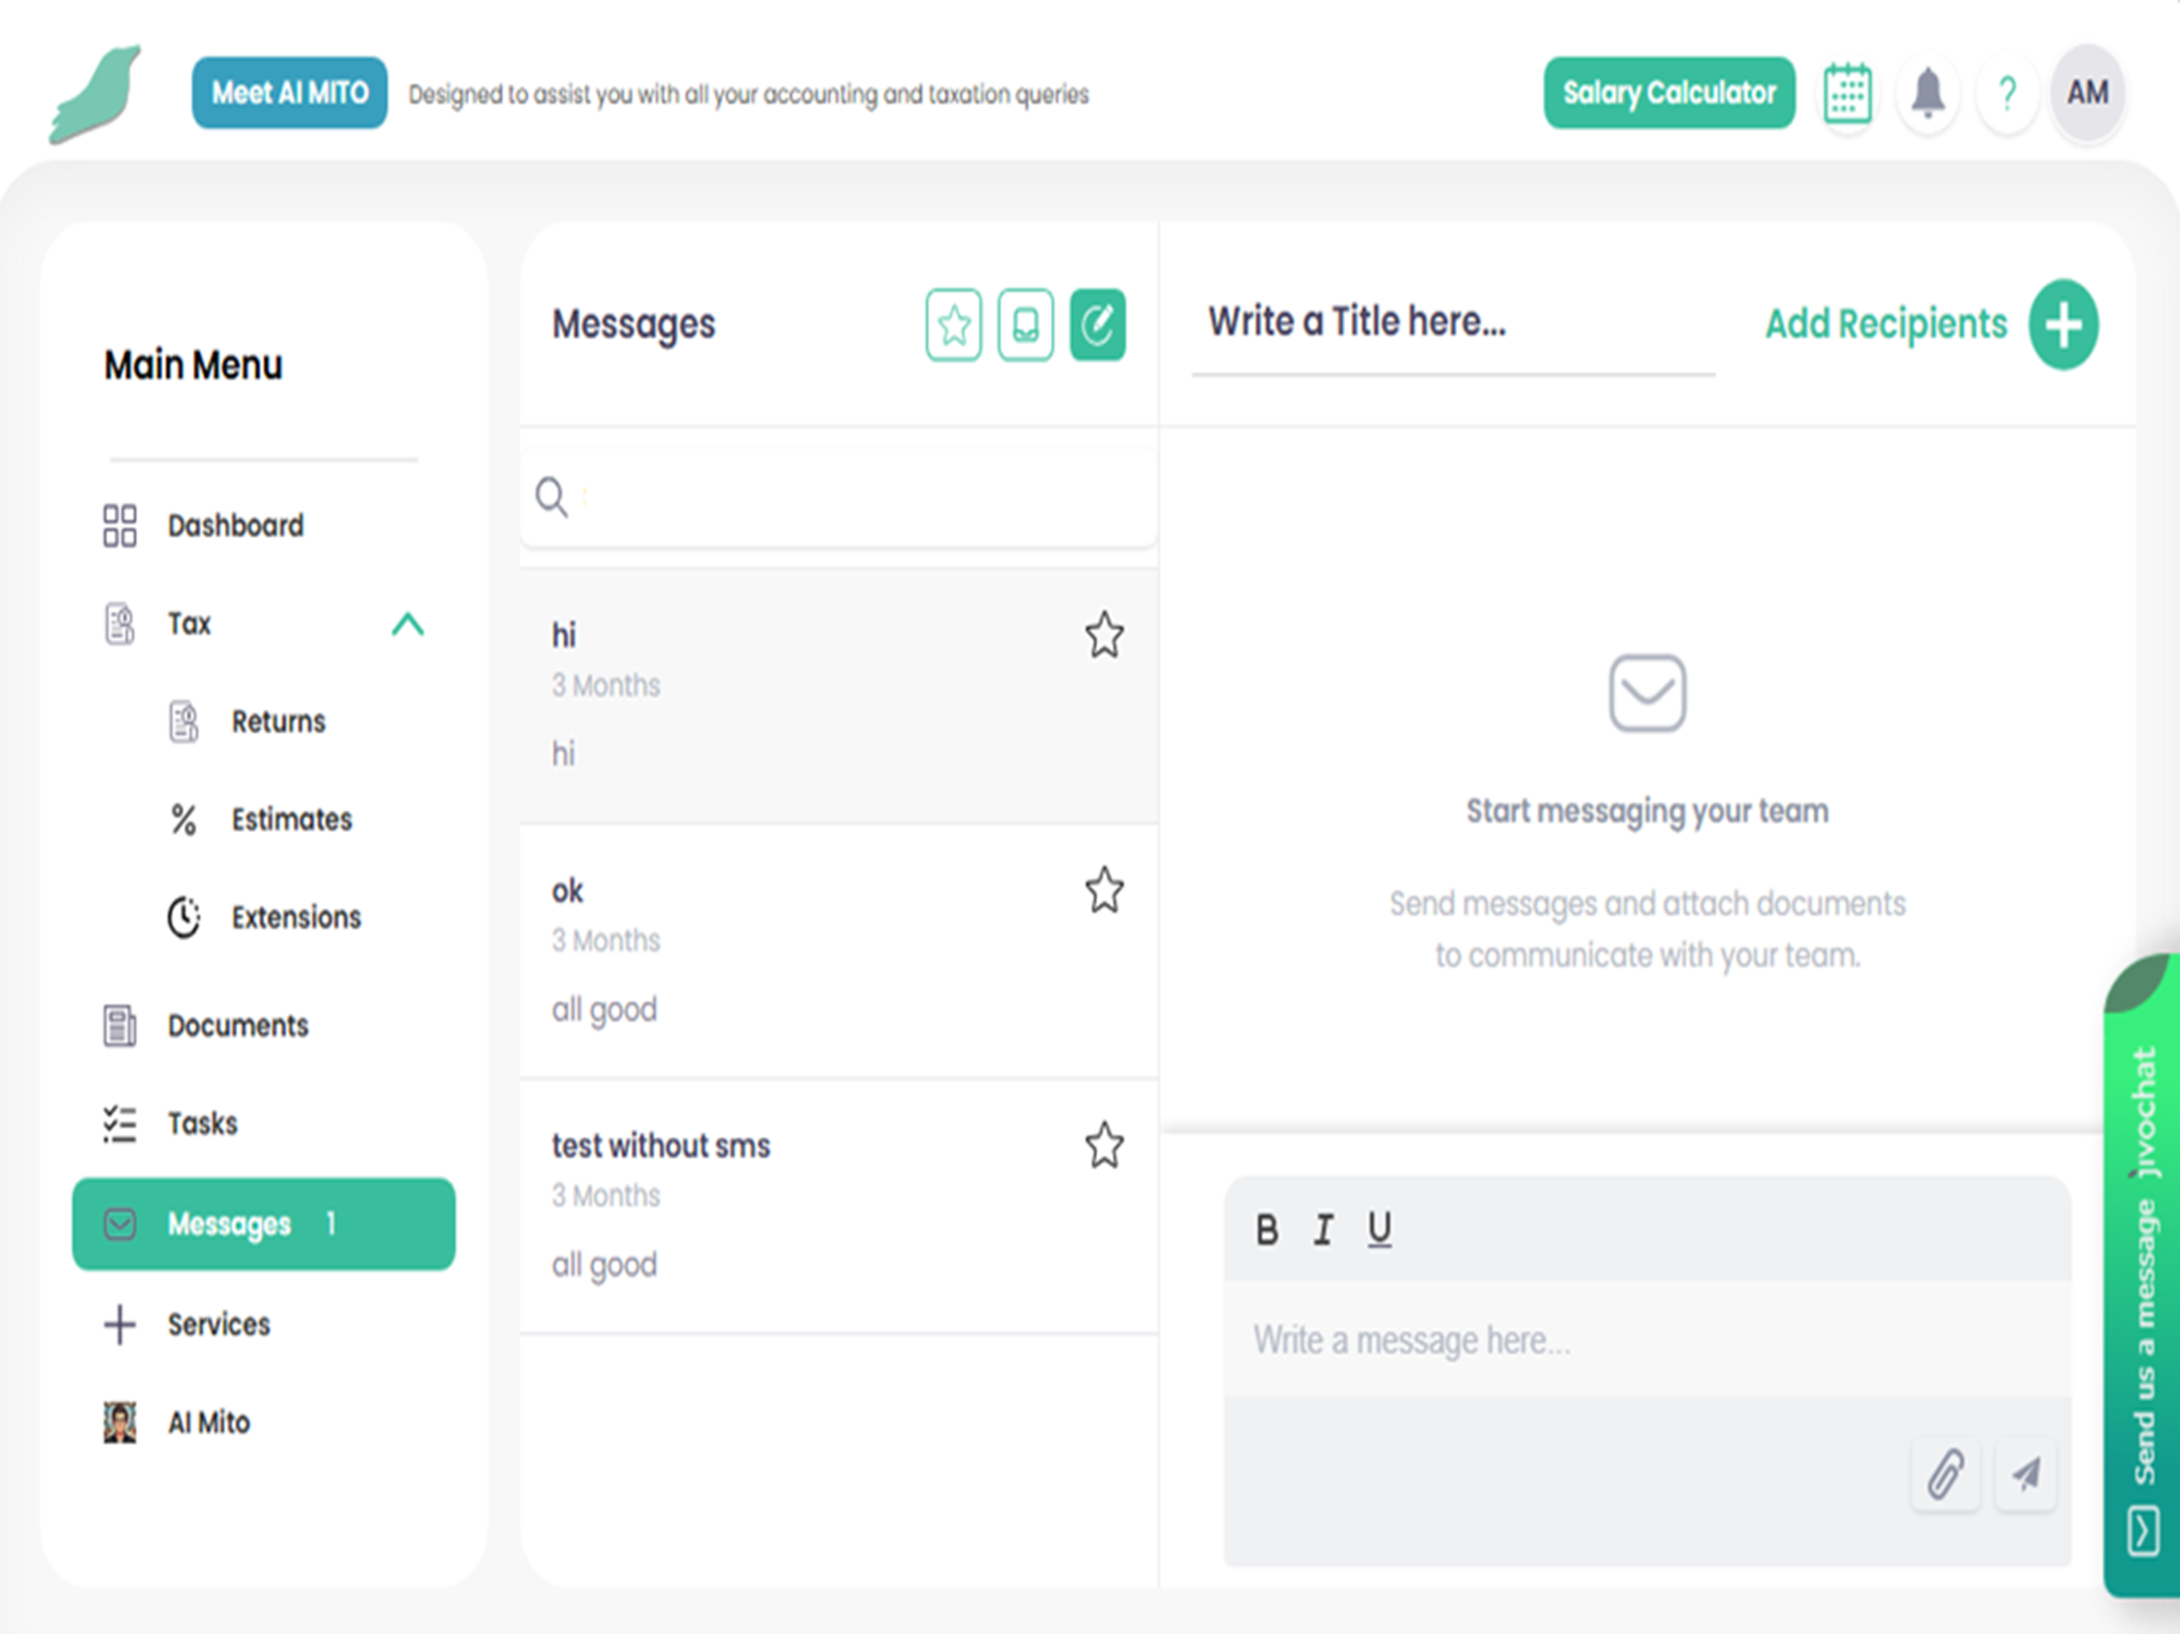
Task: Open help with the question mark icon
Action: 2008,93
